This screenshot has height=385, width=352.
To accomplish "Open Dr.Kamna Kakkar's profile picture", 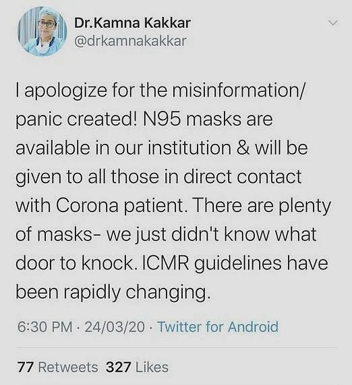I will point(42,32).
